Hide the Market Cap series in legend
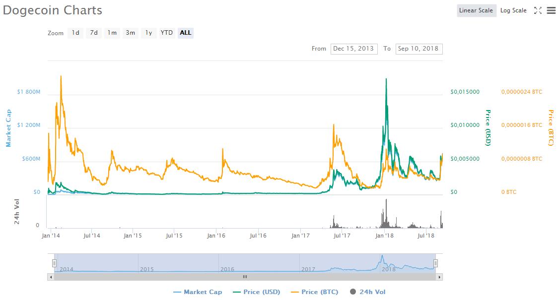This screenshot has width=557, height=300. (198, 292)
